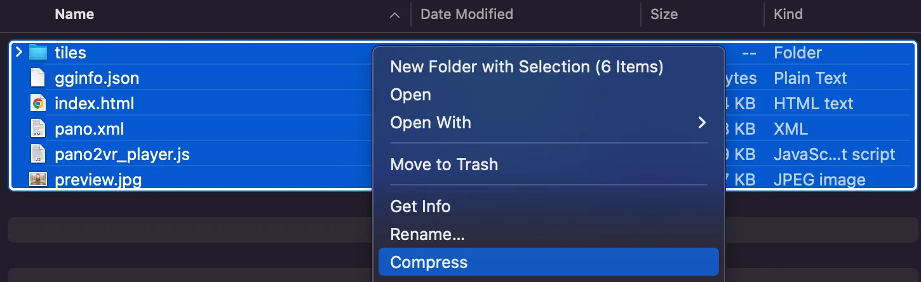Sort by Size column header
Viewport: 921px width, 282px height.
point(664,14)
